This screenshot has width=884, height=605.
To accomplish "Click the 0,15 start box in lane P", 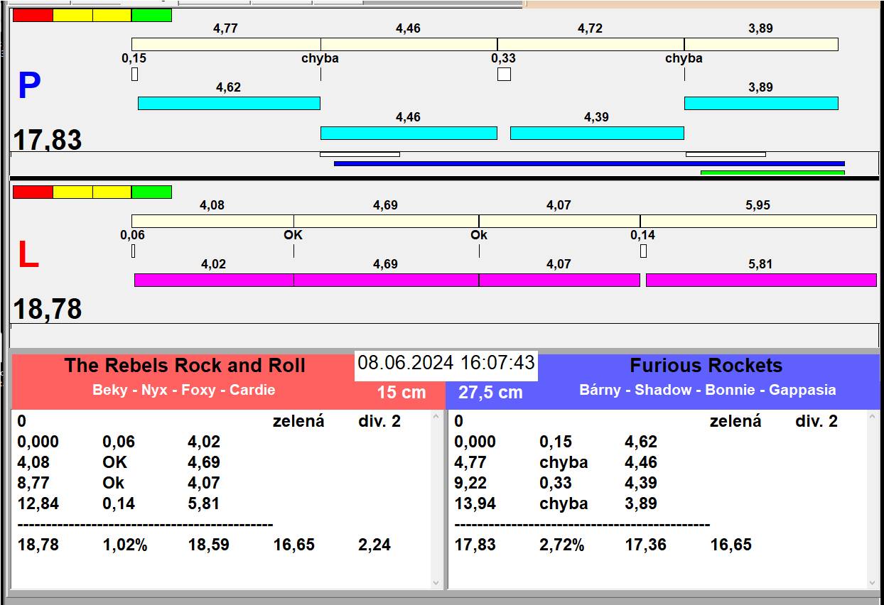I will tap(134, 74).
